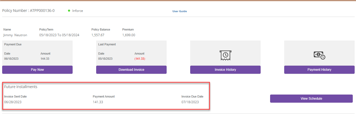Click the green Inforce status dot
Image resolution: width=356 pixels, height=114 pixels.
click(x=69, y=11)
